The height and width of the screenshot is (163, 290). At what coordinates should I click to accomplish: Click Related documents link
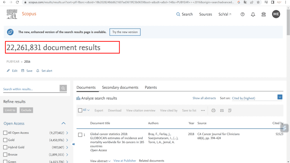click(152, 161)
